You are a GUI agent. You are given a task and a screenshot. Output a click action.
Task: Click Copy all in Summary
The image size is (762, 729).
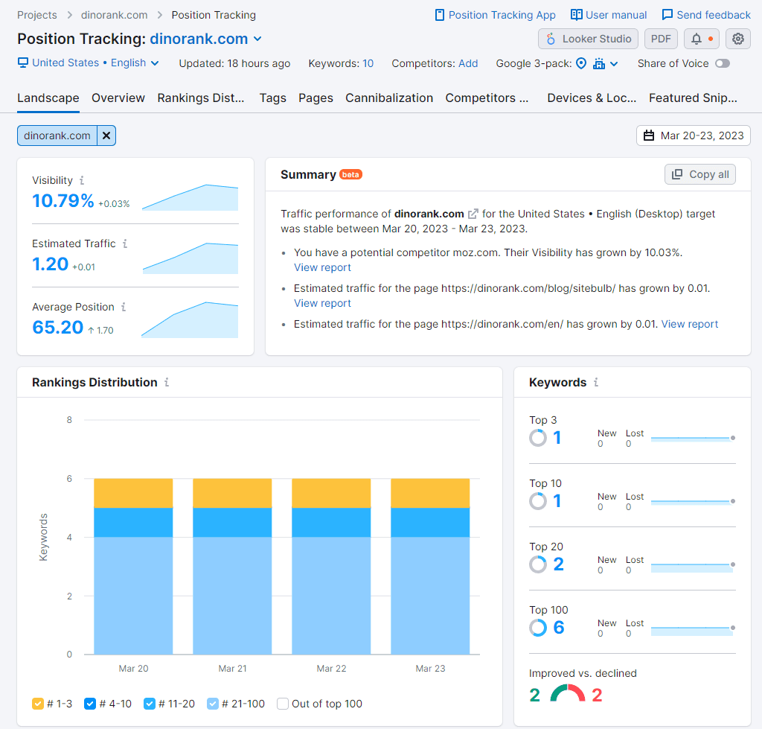click(x=699, y=174)
